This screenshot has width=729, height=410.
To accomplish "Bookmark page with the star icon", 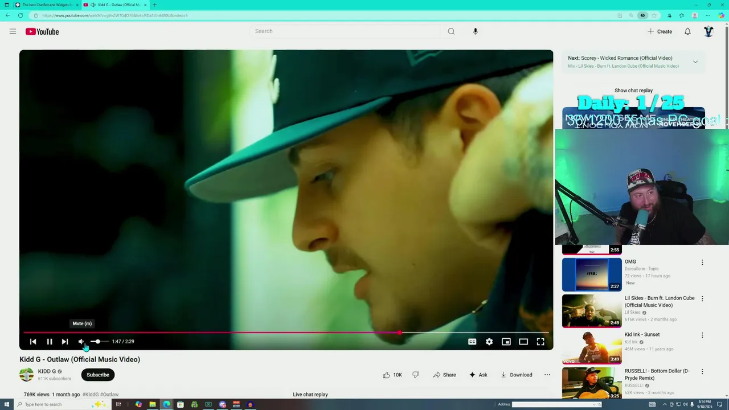I will coord(654,15).
